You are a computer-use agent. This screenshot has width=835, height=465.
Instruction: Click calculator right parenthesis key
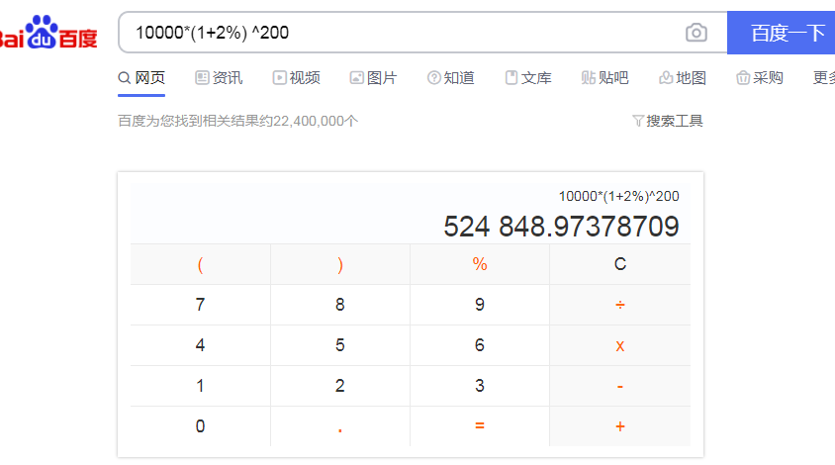click(x=340, y=264)
